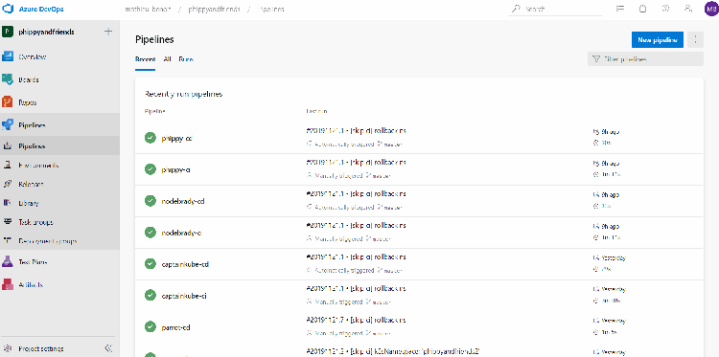Open the more actions menu beside New pipeline

click(696, 40)
